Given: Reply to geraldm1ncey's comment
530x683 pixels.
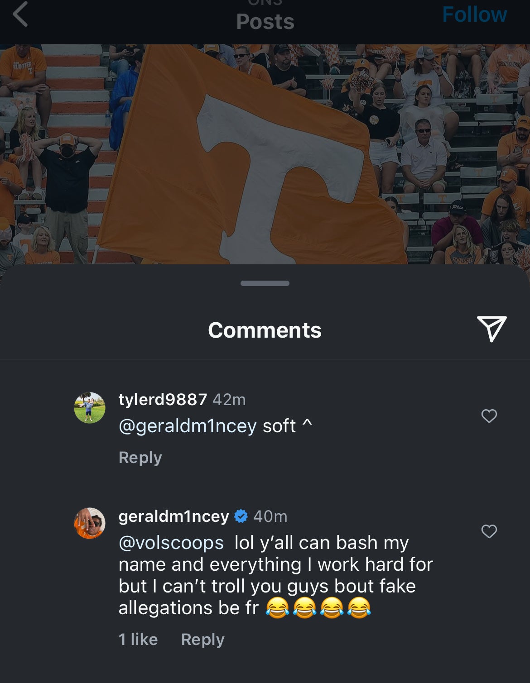Looking at the screenshot, I should pos(202,640).
